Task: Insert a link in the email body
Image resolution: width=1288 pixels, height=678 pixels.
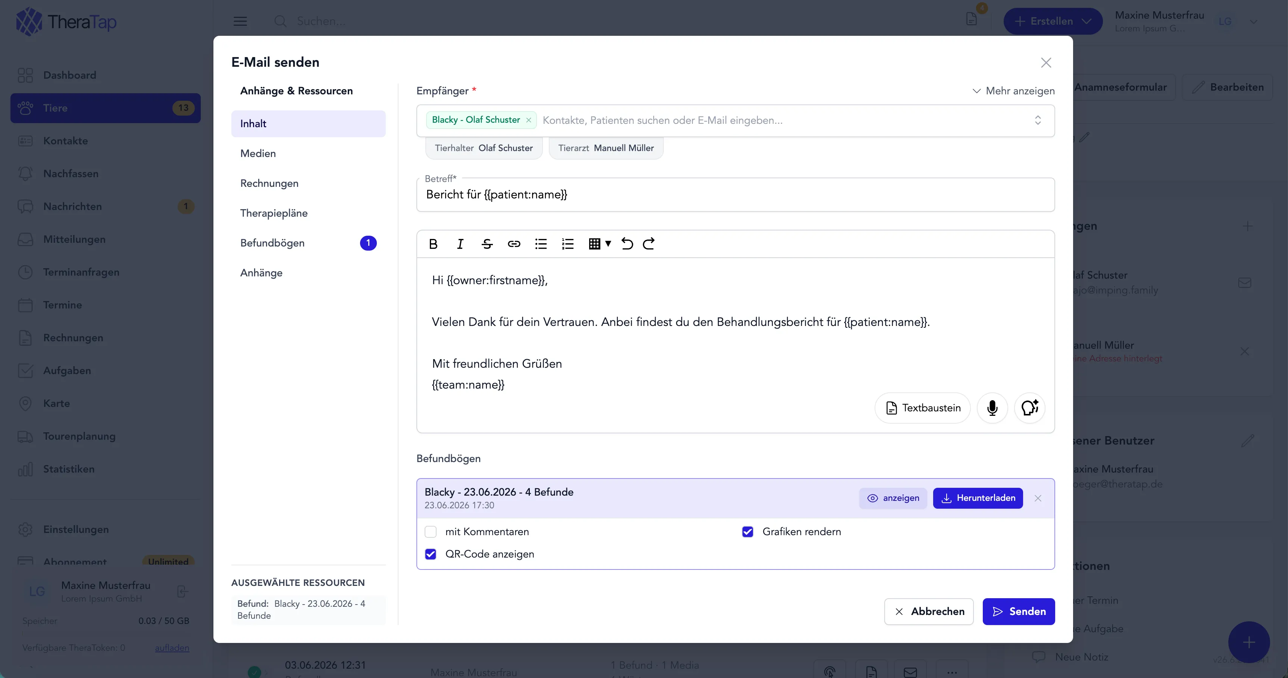Action: coord(514,244)
